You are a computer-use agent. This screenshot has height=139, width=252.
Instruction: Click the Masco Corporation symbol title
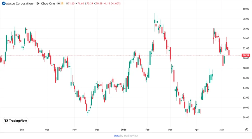click(x=31, y=3)
